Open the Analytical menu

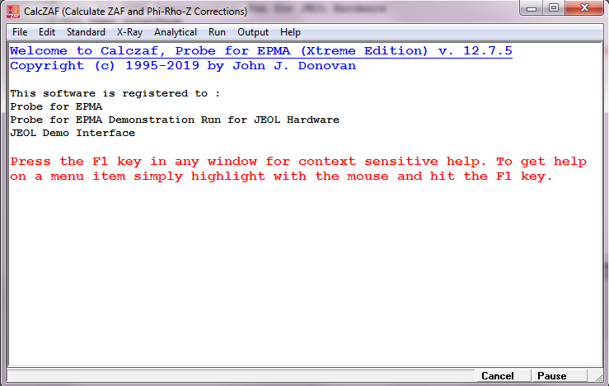176,32
